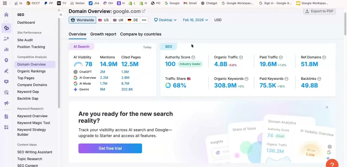Open the Advertising megaphone icon
This screenshot has width=347, height=167.
coord(6,103)
